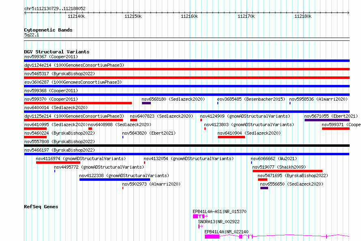Click the red bar under nsv6410904
This screenshot has width=361, height=241.
(x=231, y=137)
